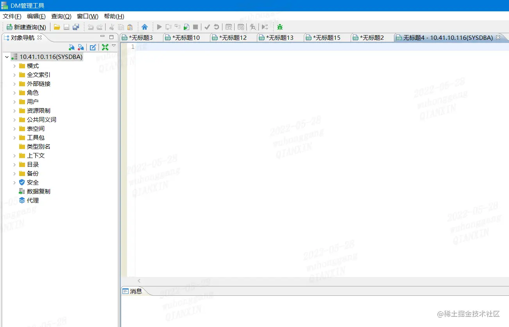Open the 查询(Q) menu
Screen dimensions: 509x327
pos(61,16)
